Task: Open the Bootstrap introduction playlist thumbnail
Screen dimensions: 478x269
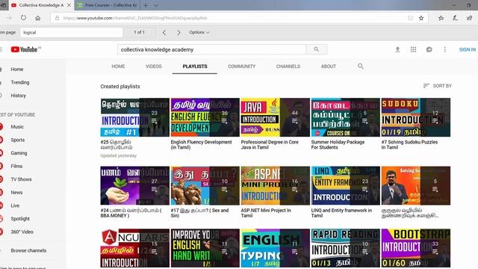Action: click(416, 248)
